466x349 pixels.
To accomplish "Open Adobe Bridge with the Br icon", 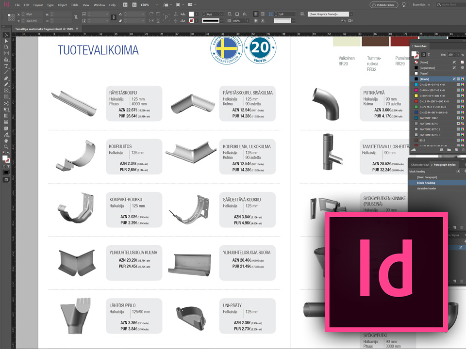I will tap(125, 5).
